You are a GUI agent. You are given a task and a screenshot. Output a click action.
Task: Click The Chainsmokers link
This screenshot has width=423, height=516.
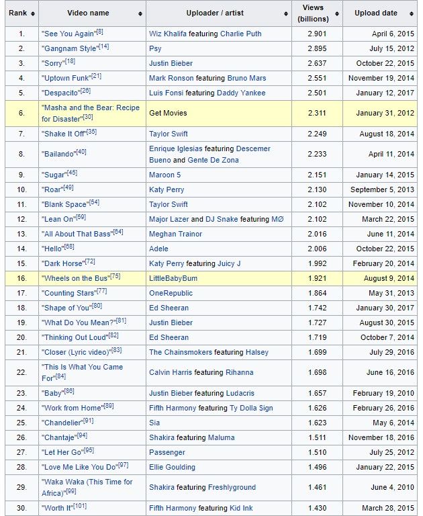(x=181, y=353)
